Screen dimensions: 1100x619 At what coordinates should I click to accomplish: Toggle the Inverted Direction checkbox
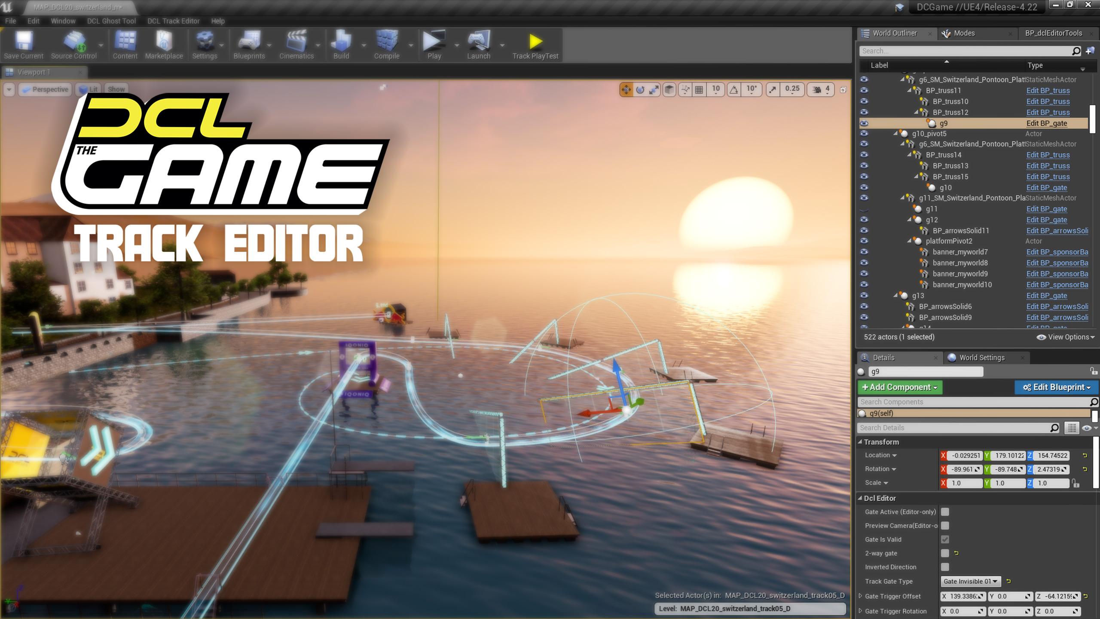945,567
